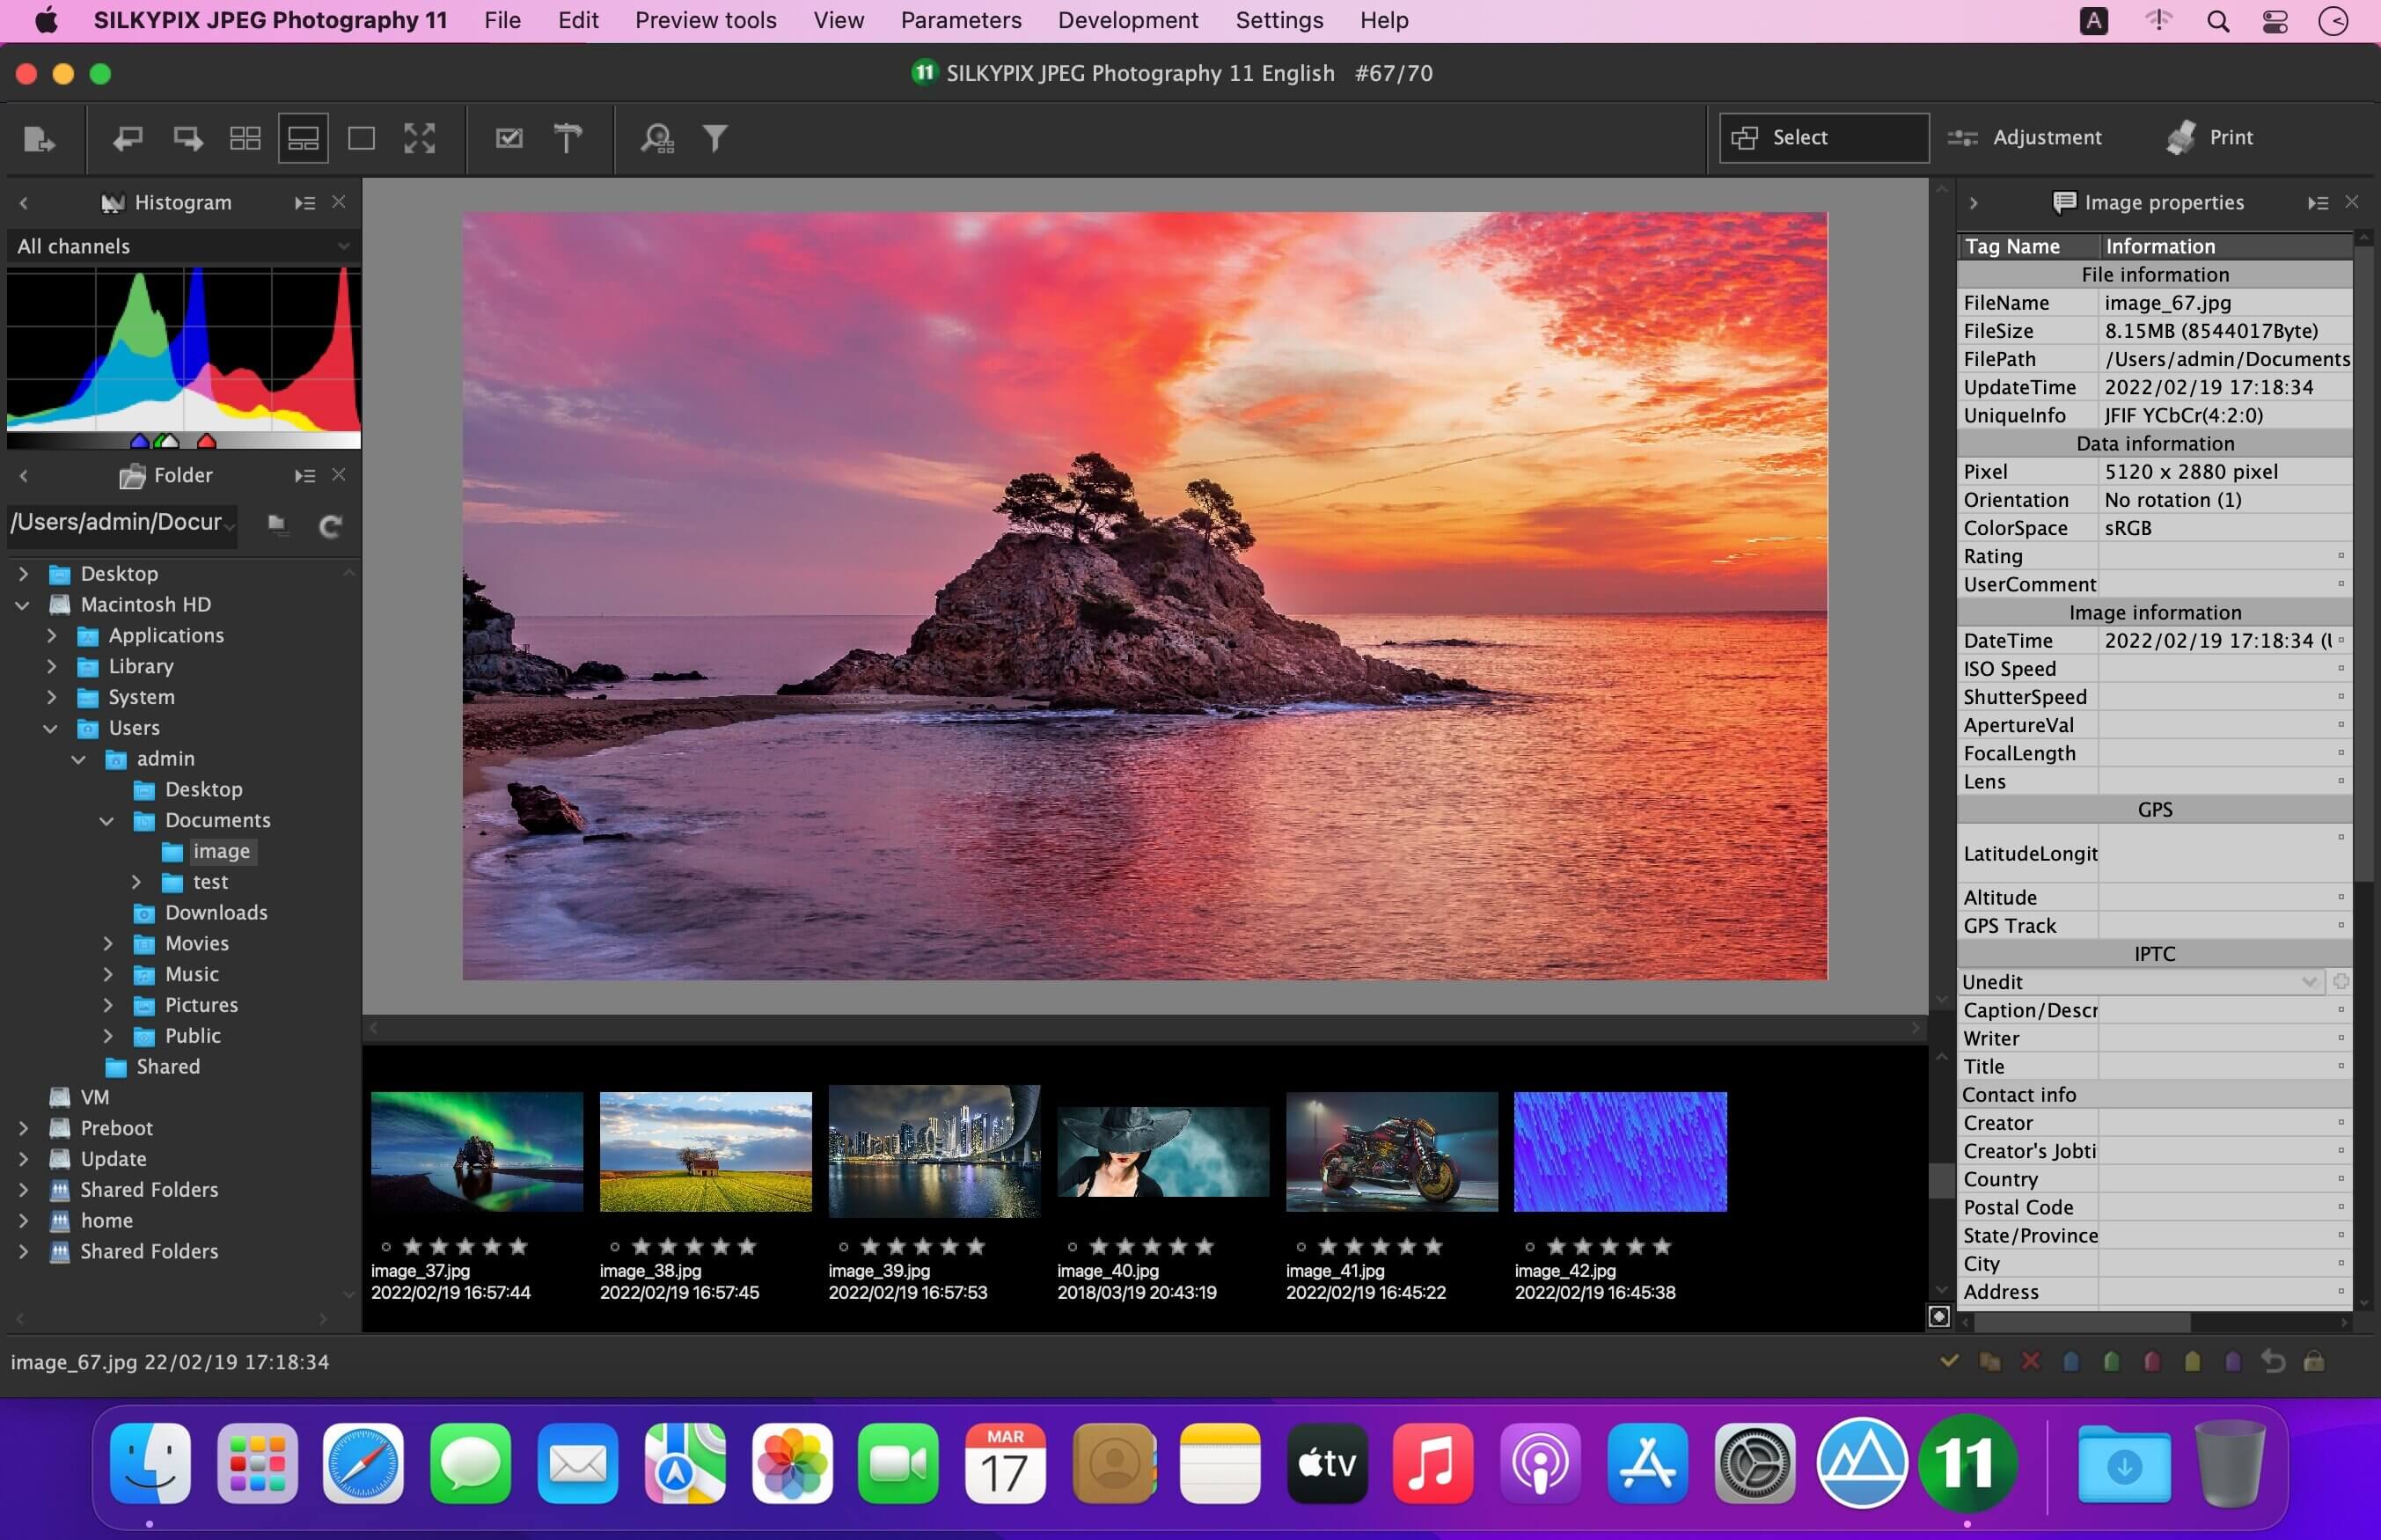Click the thumbnail search icon

[656, 138]
